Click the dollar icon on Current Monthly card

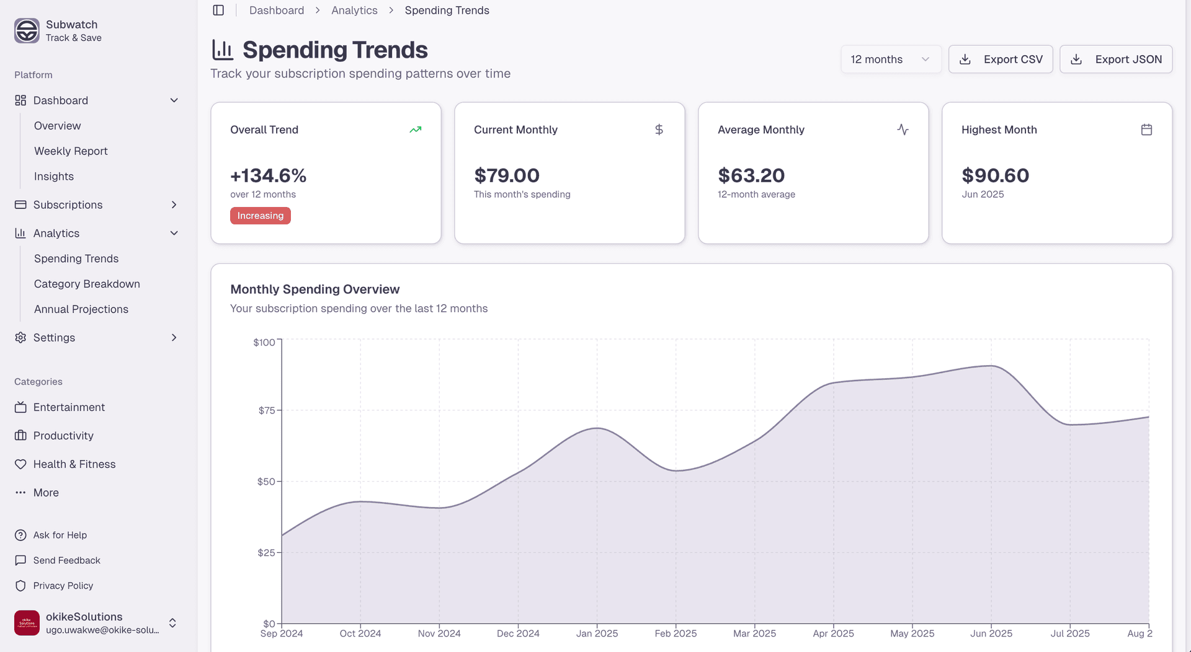tap(658, 130)
